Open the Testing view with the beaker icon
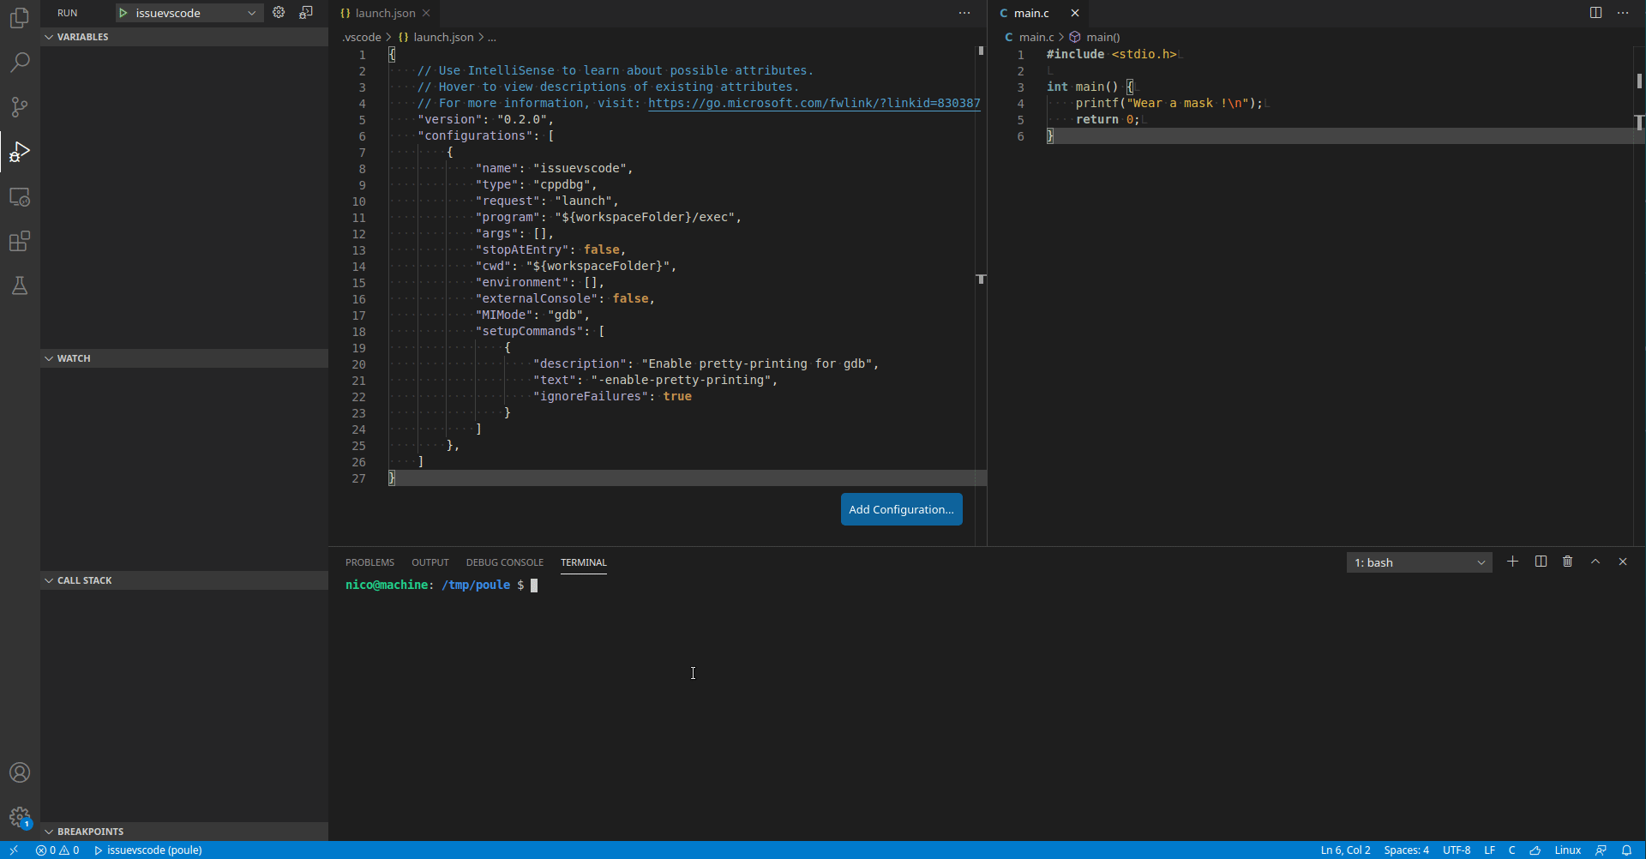 point(19,285)
